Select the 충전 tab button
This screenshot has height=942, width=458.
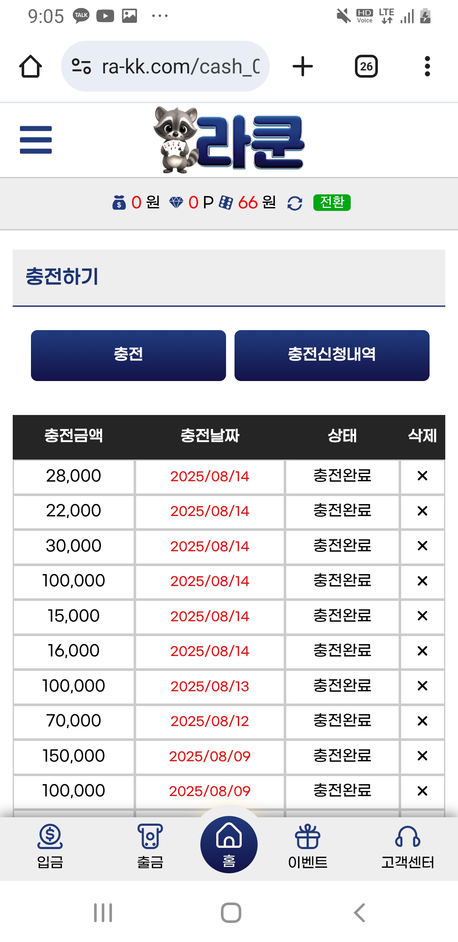click(x=128, y=356)
